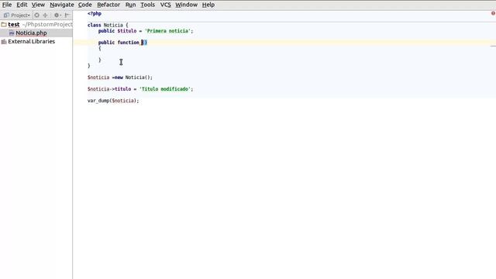
Task: Open the Refactor menu
Action: [x=108, y=5]
